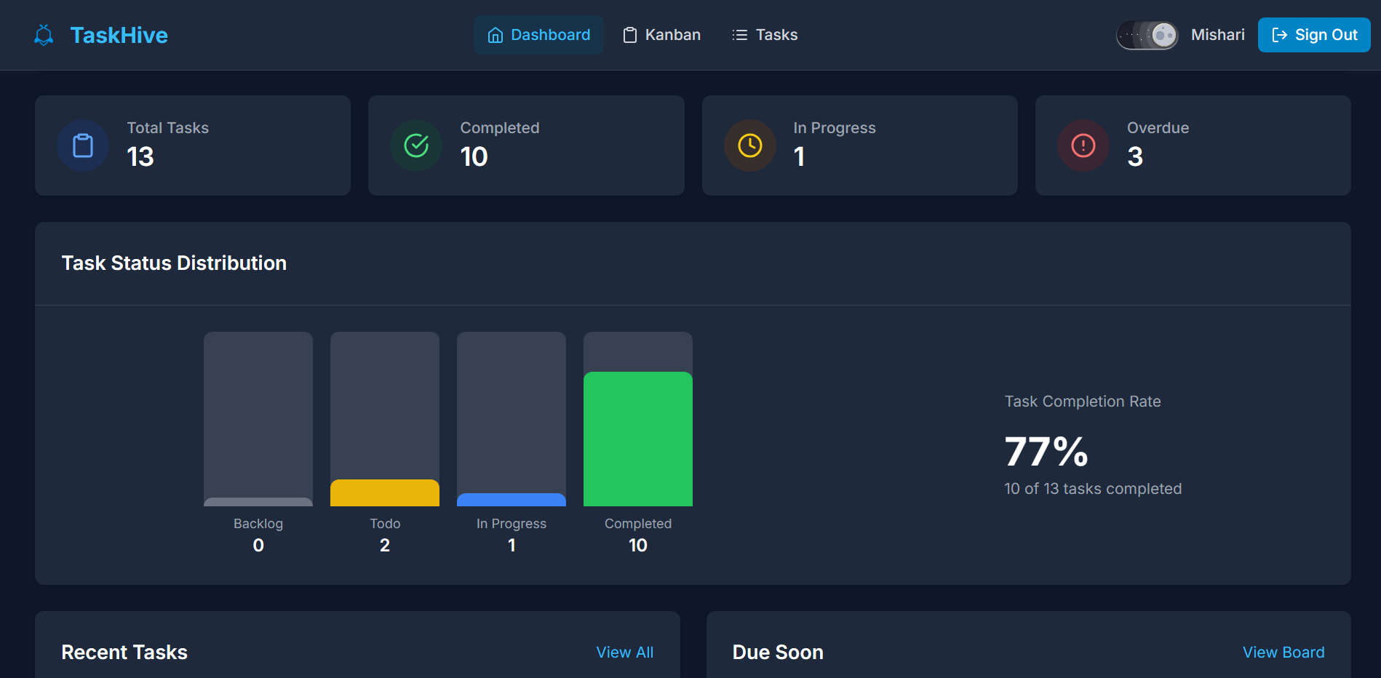The image size is (1381, 678).
Task: Open View All recent tasks link
Action: (624, 653)
